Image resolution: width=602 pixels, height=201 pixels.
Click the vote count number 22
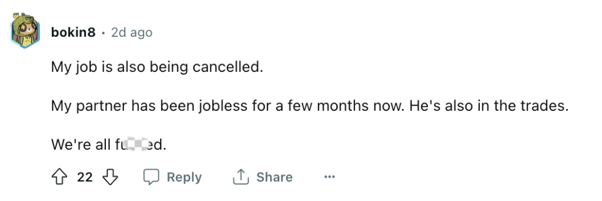click(85, 177)
